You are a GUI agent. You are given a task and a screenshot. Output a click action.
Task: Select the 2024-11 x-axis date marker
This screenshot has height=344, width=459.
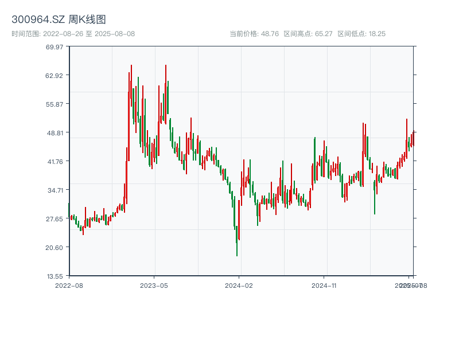pyautogui.click(x=324, y=285)
